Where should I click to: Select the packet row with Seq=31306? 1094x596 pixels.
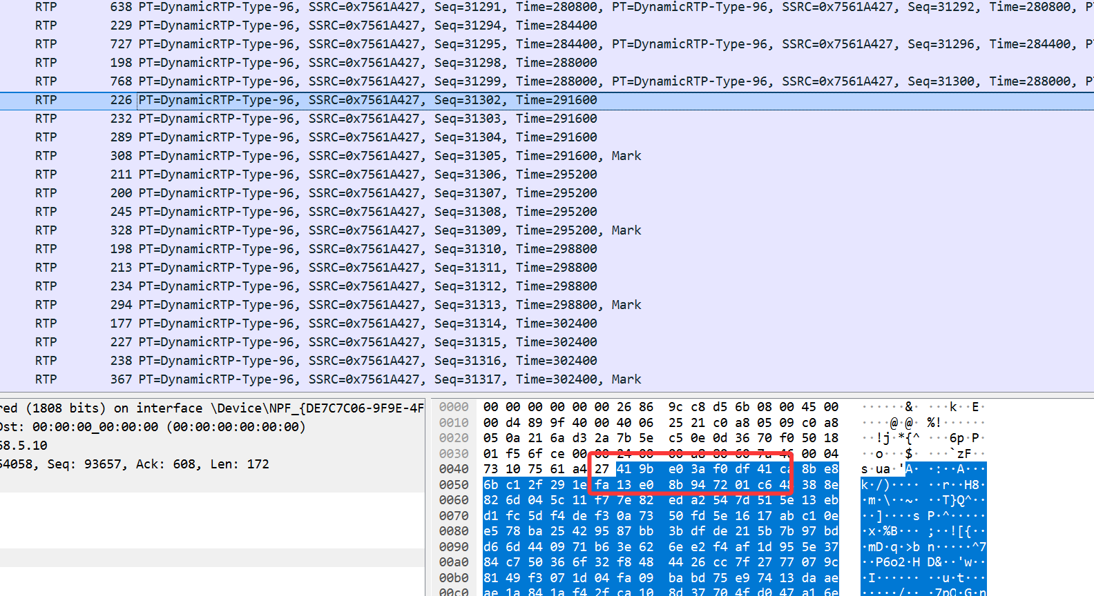(x=547, y=175)
